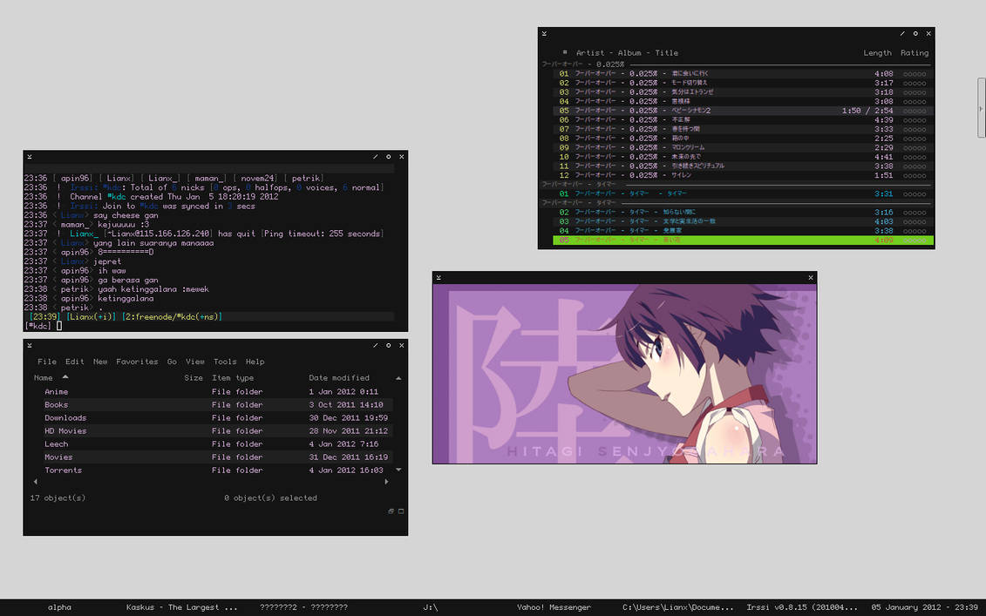Click the file list scroll-left arrow

point(35,482)
